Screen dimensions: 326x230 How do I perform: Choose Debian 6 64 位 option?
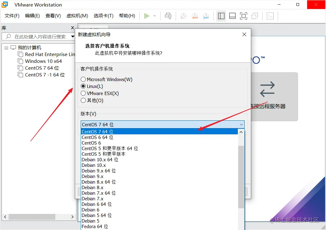(x=159, y=204)
